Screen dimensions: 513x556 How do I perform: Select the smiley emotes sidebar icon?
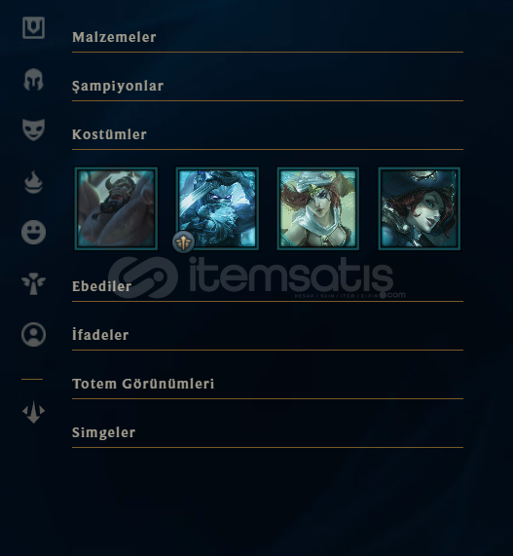click(34, 232)
